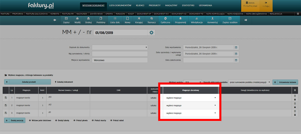
Task: Open calendar for Data sprzedaży
Action: pos(236,54)
